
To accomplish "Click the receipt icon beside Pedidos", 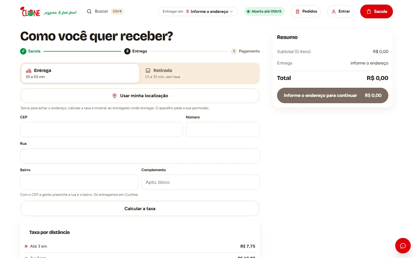I will pos(297,11).
